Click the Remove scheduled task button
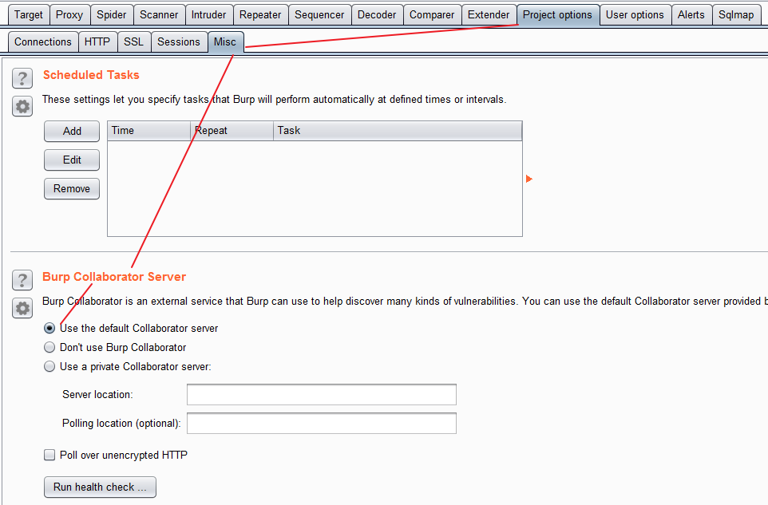The width and height of the screenshot is (768, 505). click(72, 189)
